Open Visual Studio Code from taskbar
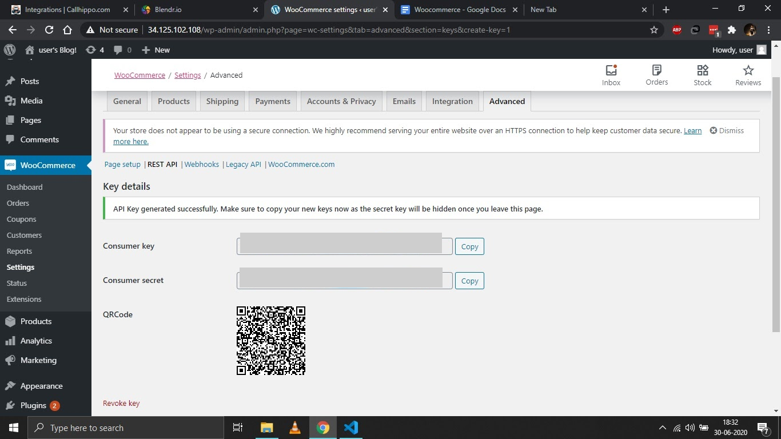781x439 pixels. (x=351, y=428)
